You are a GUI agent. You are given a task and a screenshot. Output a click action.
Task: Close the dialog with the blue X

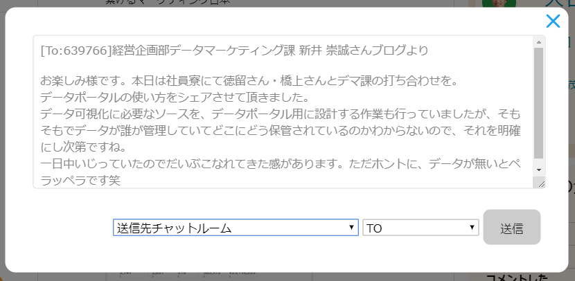(553, 21)
